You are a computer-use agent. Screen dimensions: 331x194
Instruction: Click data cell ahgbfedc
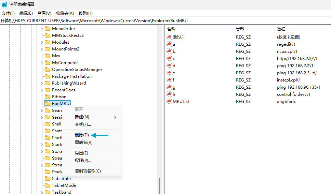pyautogui.click(x=287, y=101)
